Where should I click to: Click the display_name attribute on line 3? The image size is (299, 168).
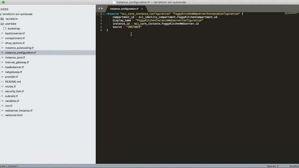(x=121, y=21)
